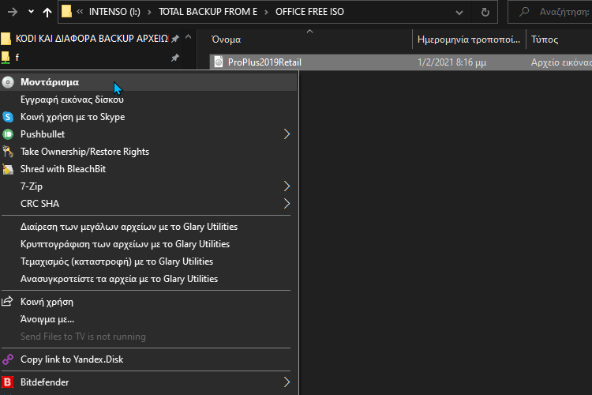Open recent locations dropdown arrow

pyautogui.click(x=31, y=12)
